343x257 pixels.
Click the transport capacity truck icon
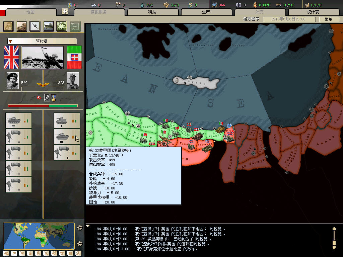(278, 5)
